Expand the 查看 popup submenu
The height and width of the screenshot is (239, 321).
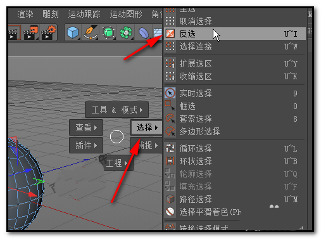(86, 127)
